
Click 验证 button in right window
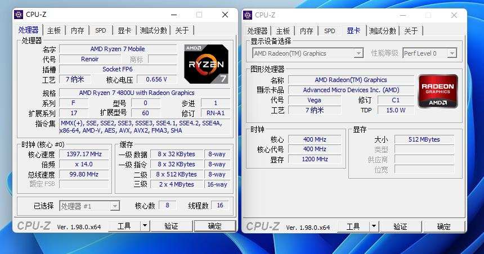point(400,226)
